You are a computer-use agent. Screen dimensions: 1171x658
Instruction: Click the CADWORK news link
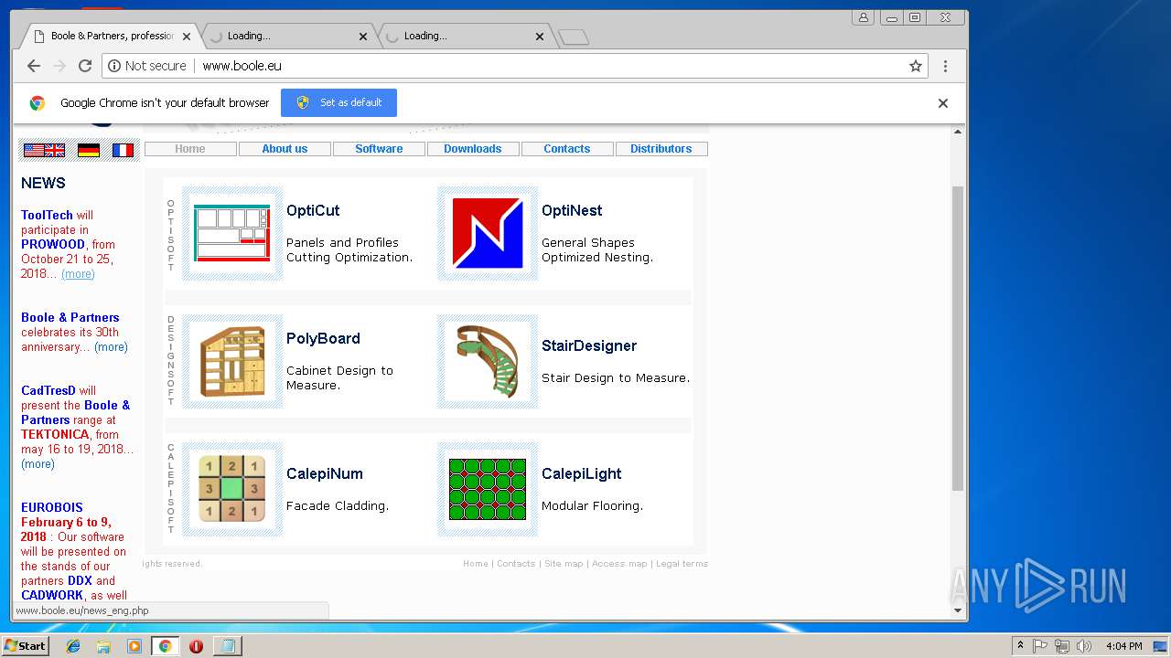pyautogui.click(x=52, y=595)
